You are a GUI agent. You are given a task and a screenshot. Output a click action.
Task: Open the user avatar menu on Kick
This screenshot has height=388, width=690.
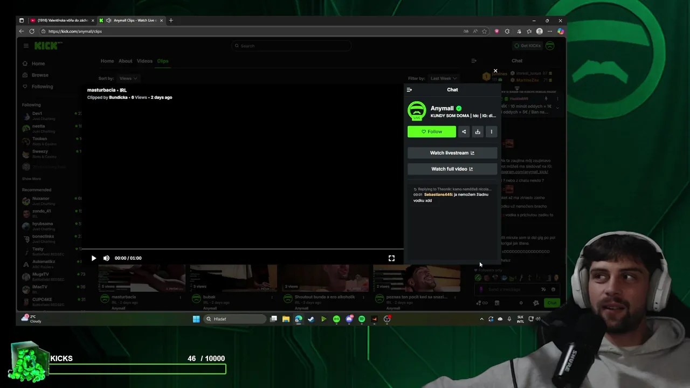pos(550,46)
